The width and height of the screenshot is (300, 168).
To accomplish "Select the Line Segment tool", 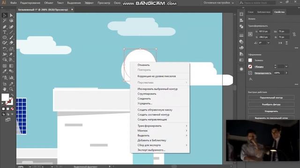I will click(11, 32).
